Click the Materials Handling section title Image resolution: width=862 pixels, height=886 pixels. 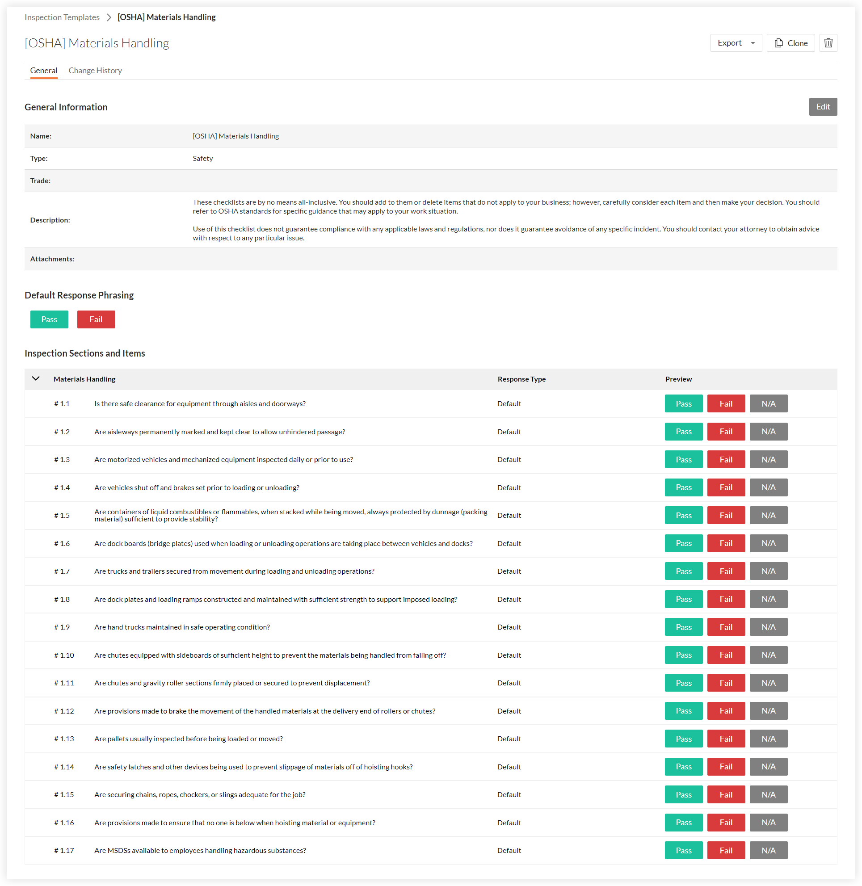84,379
